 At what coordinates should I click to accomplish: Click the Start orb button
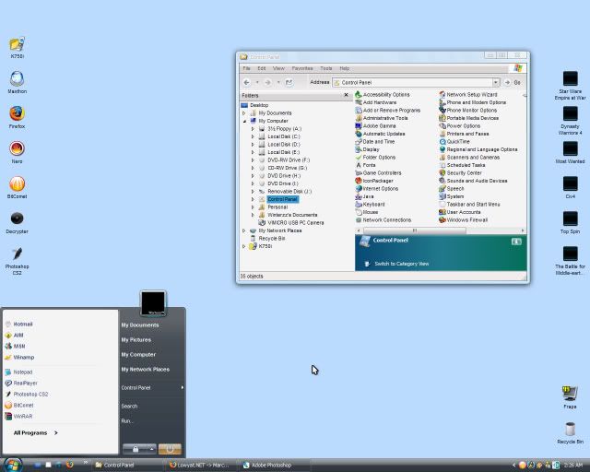[x=13, y=464]
